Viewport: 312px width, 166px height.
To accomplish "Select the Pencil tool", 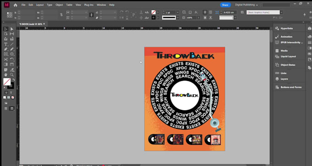I will point(12,49).
